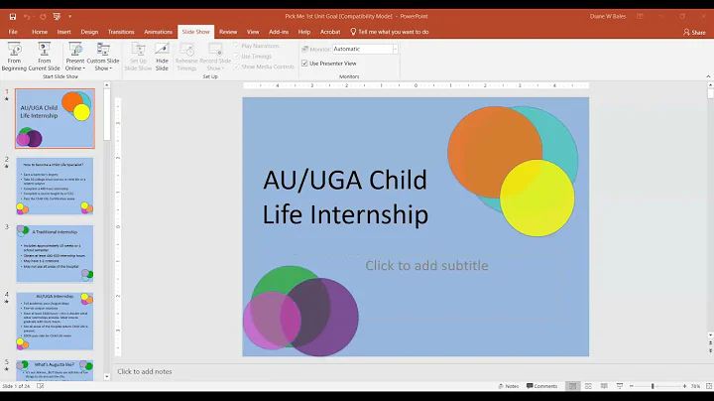Open the Help tab
This screenshot has width=714, height=401.
(304, 32)
